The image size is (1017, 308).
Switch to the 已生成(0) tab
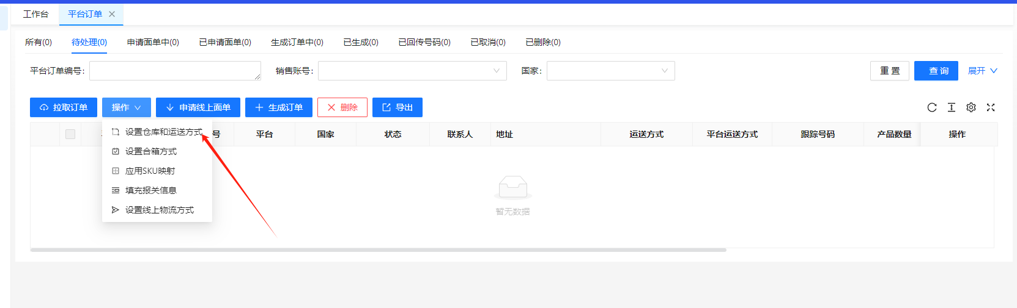click(x=360, y=42)
